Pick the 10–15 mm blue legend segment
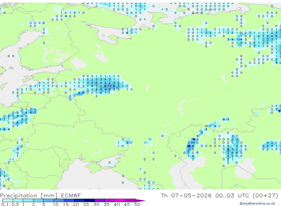Image resolution: width=281 pixels, height=206 pixels. [59, 200]
